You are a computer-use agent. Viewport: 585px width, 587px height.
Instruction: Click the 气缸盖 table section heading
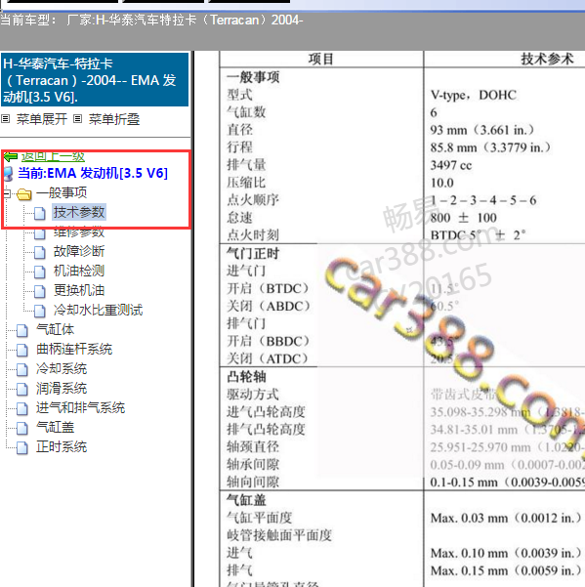246,500
